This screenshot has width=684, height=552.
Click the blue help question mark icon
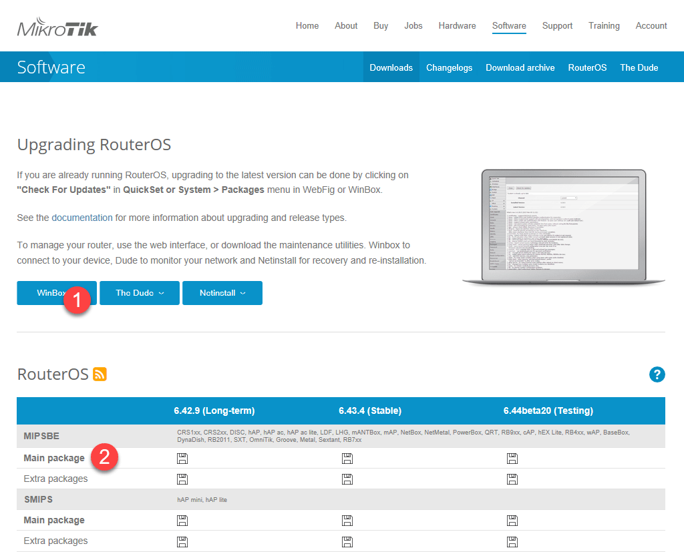coord(657,374)
